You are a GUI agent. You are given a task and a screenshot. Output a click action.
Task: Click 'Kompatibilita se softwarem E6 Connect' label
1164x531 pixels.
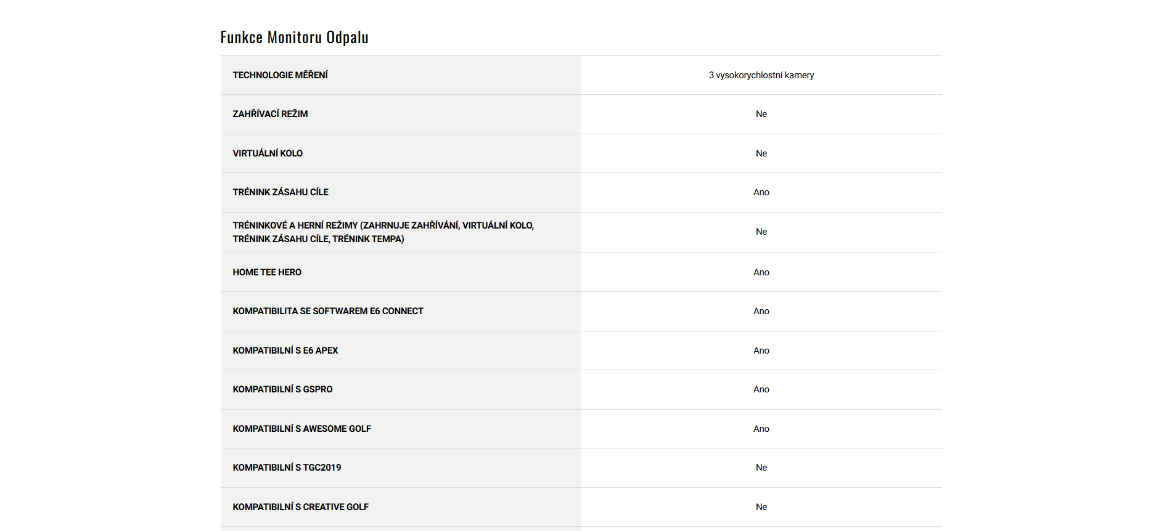328,311
